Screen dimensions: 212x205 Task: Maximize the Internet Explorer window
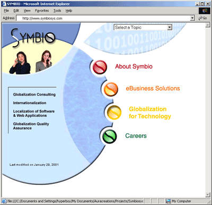pyautogui.click(x=202, y=4)
